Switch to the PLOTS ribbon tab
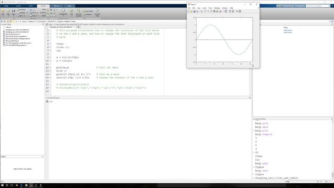 [x=19, y=6]
